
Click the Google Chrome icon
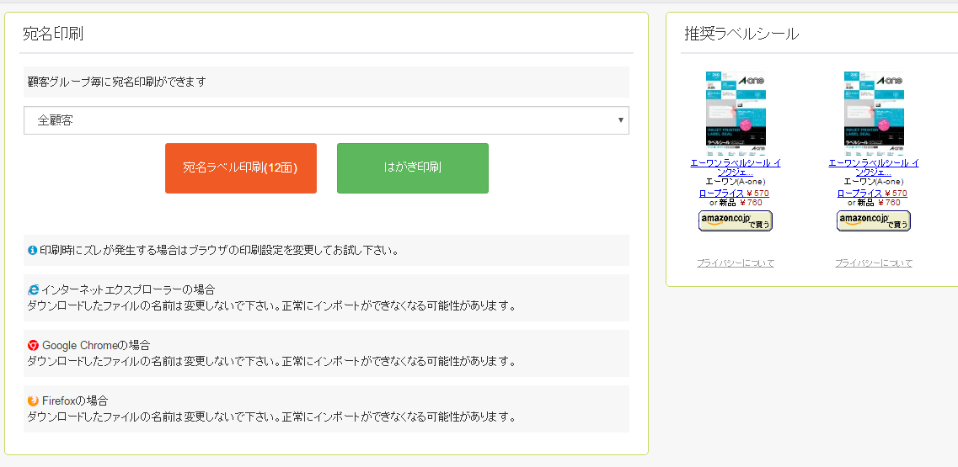(33, 346)
